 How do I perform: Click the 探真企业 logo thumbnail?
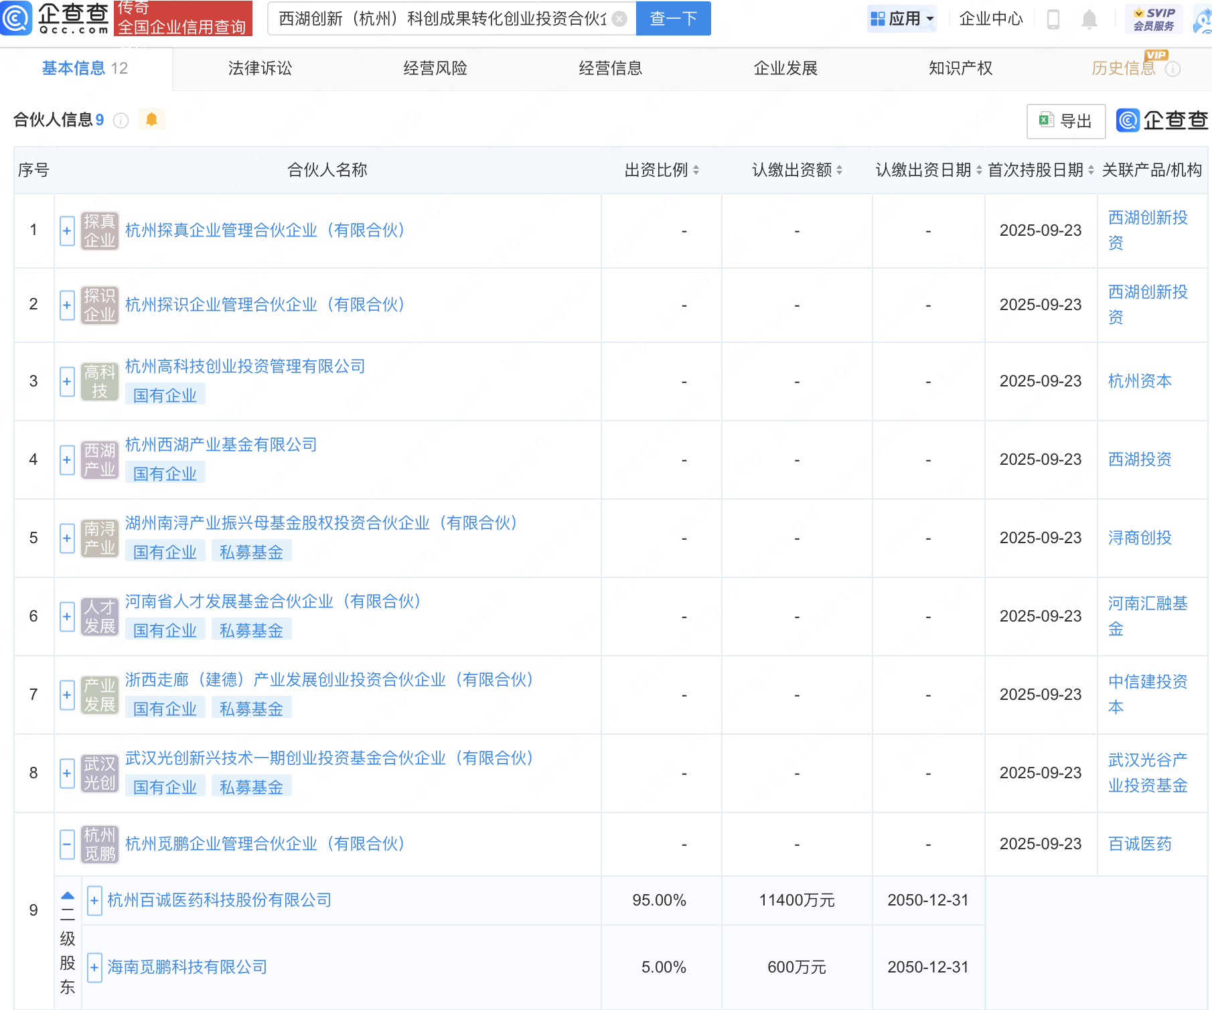tap(100, 231)
